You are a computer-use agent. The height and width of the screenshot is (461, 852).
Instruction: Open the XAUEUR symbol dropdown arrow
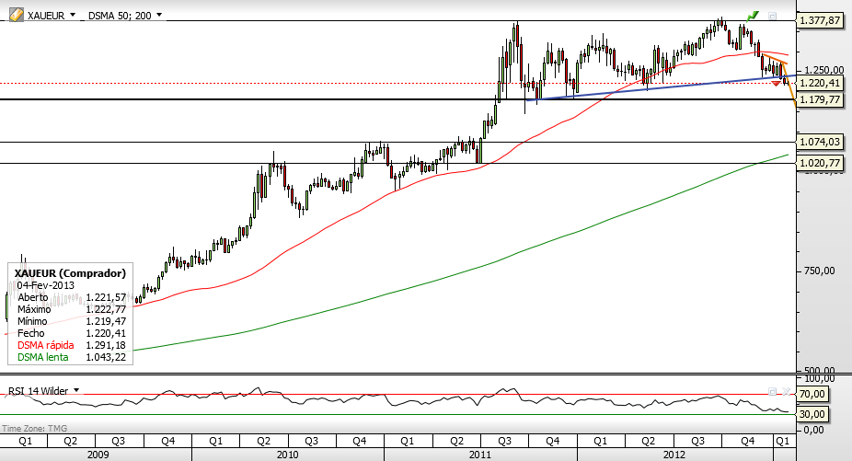pyautogui.click(x=73, y=16)
